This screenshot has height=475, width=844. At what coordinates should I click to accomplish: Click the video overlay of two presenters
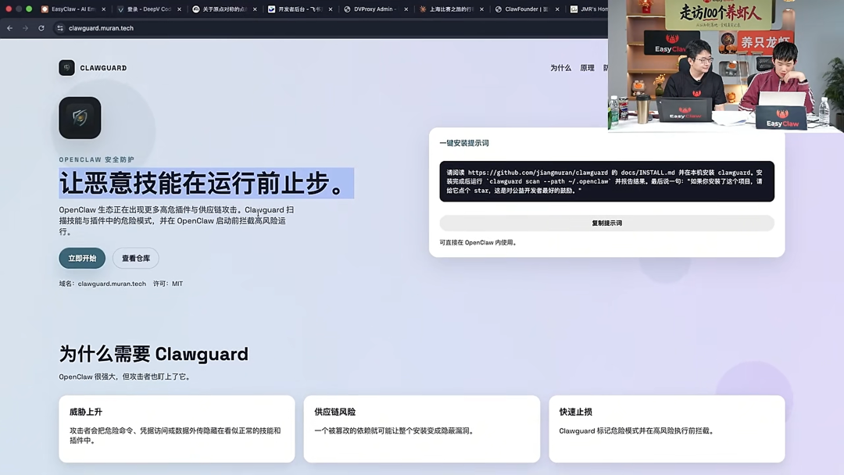click(725, 66)
